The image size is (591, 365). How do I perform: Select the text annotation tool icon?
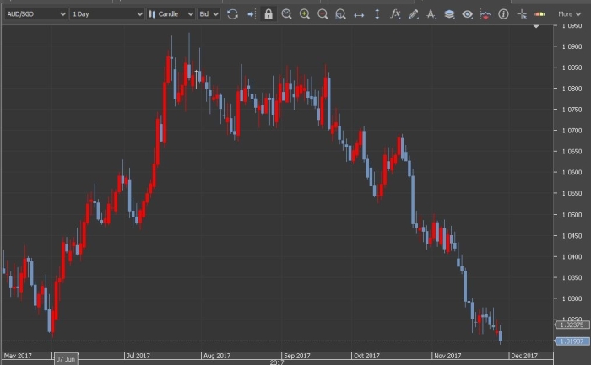click(431, 14)
